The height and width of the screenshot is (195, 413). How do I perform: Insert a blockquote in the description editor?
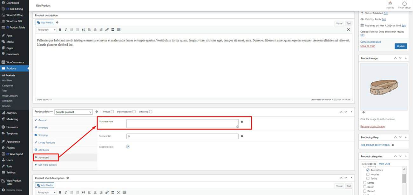click(83, 29)
